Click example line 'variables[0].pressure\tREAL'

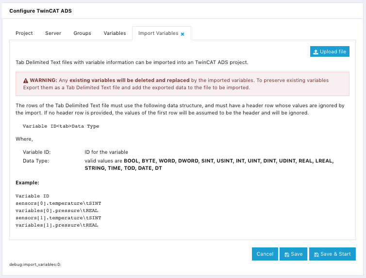pos(57,211)
